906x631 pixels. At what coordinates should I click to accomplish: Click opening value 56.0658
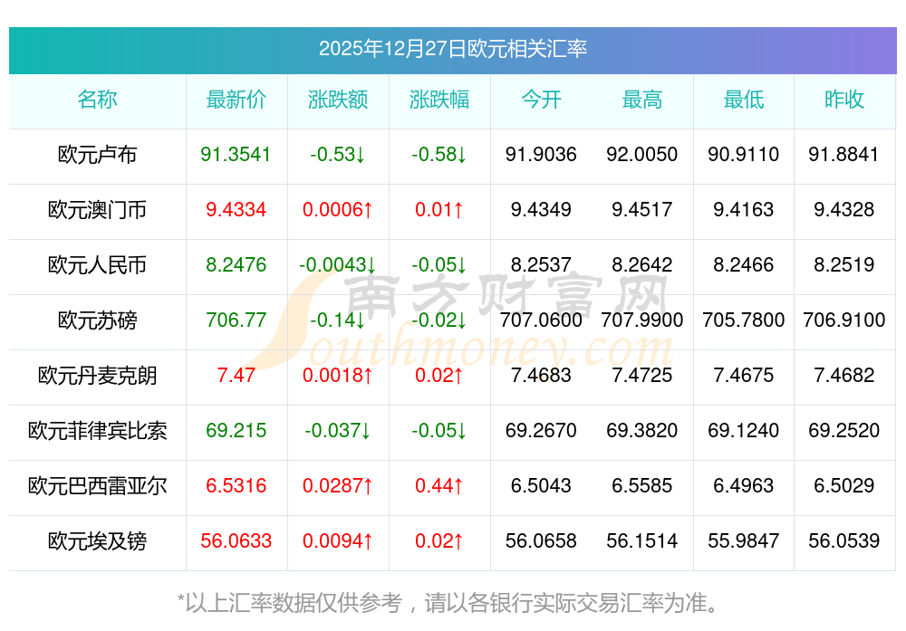(541, 541)
